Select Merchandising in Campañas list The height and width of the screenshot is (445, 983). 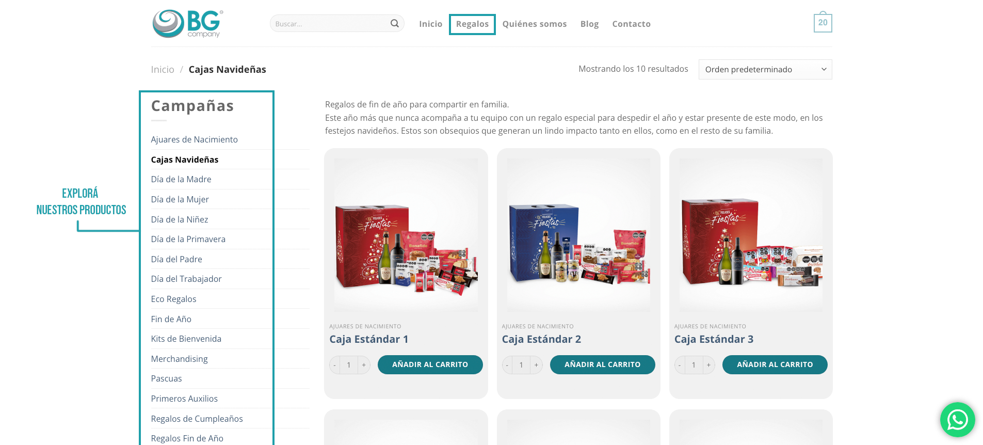tap(179, 359)
